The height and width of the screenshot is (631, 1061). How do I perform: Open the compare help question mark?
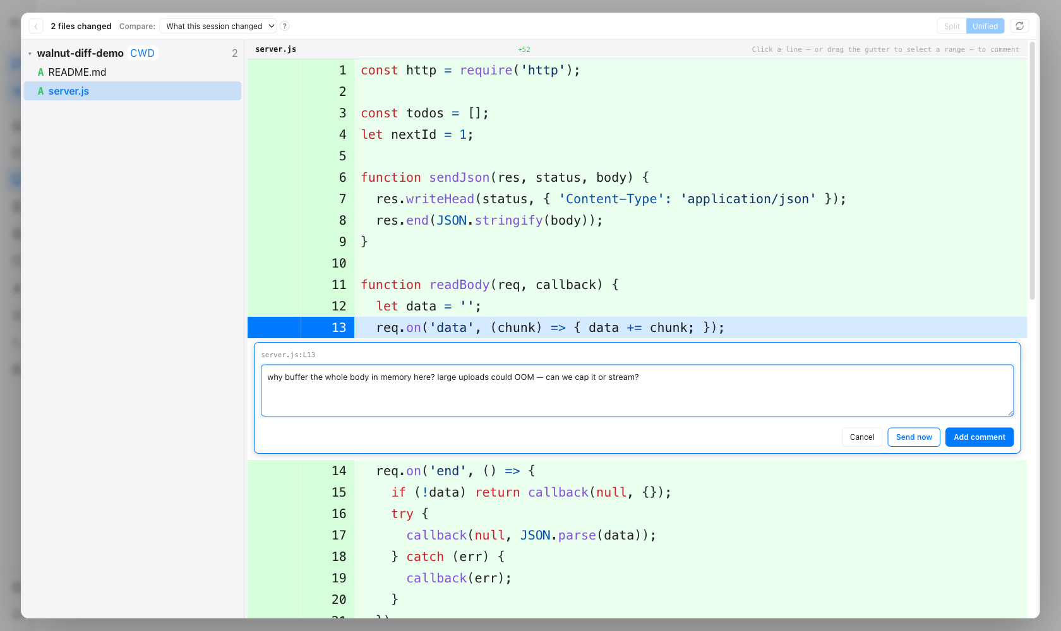tap(285, 26)
